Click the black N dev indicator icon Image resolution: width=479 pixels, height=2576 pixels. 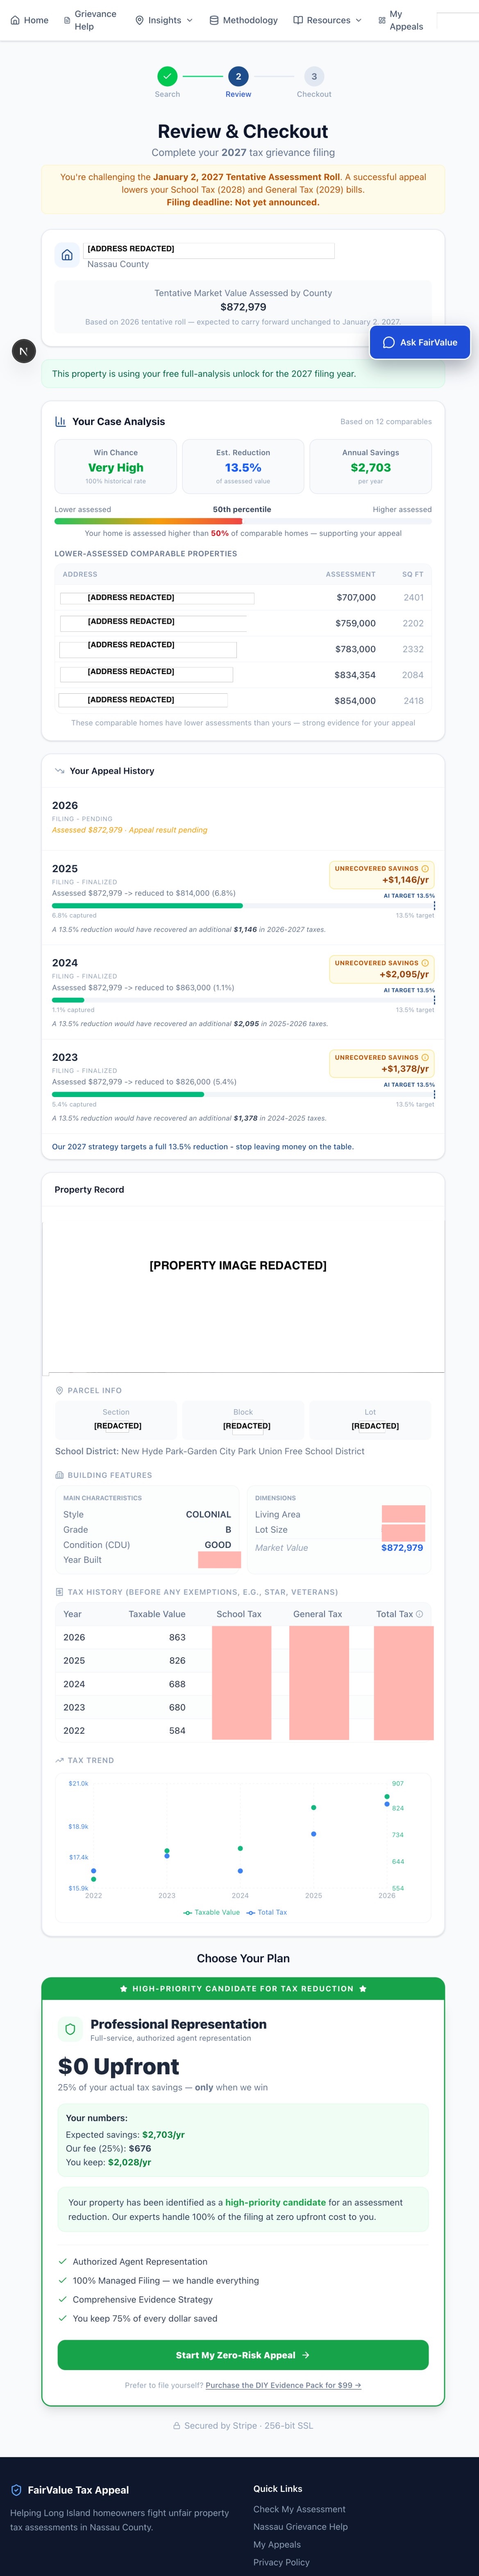[x=24, y=351]
